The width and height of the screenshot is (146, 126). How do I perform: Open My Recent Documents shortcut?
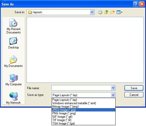[14, 26]
